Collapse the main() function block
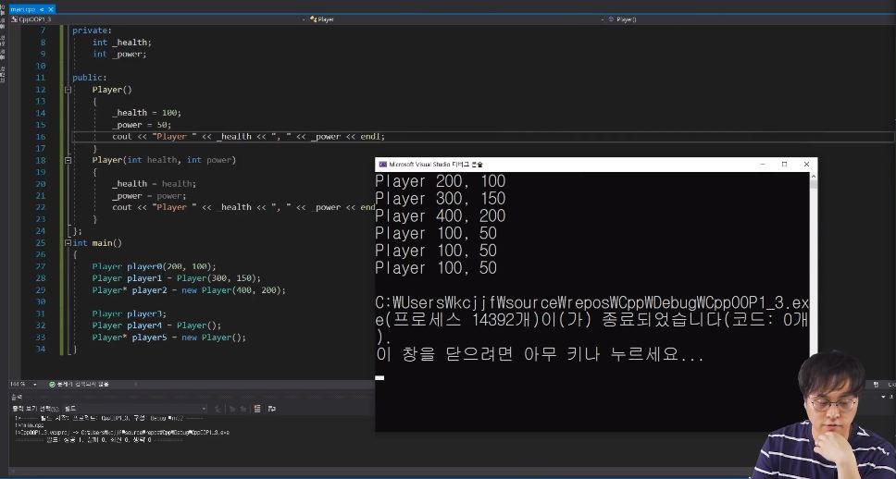The height and width of the screenshot is (479, 896). coord(68,243)
